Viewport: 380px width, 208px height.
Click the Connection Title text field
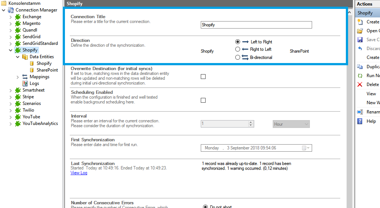[256, 25]
